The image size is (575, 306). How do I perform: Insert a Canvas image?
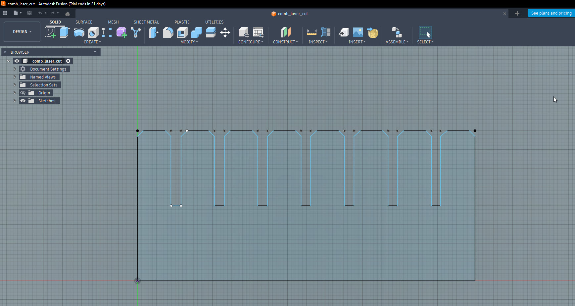[x=357, y=32]
